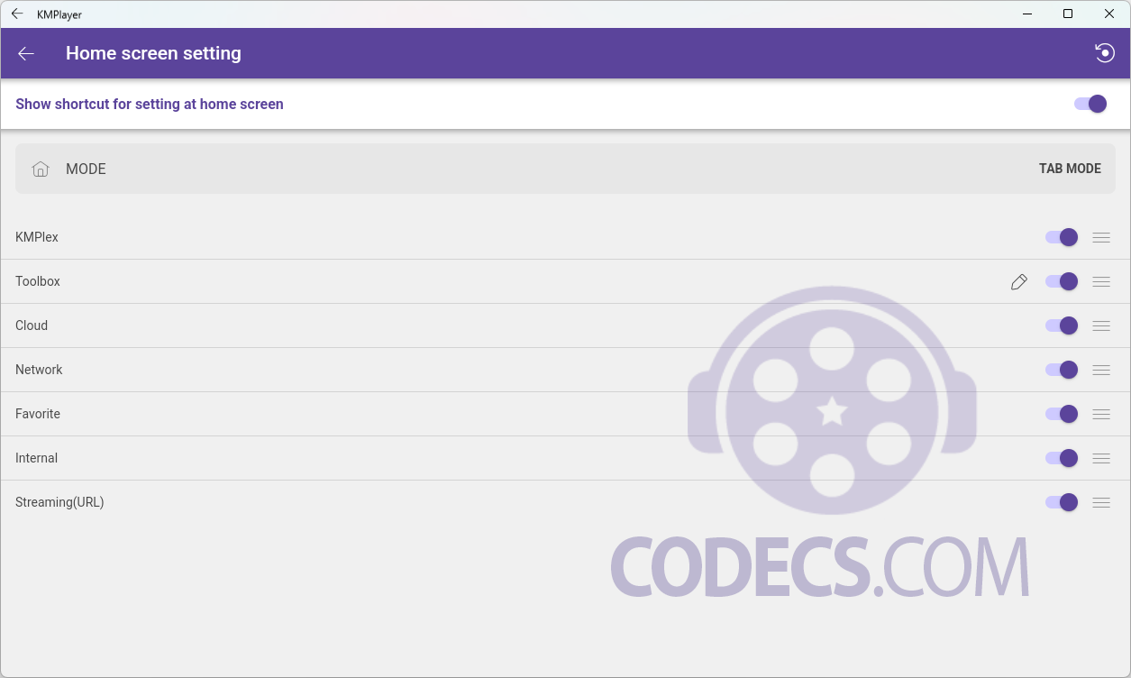Click the KMPlex row label
The image size is (1131, 678).
[x=37, y=237]
